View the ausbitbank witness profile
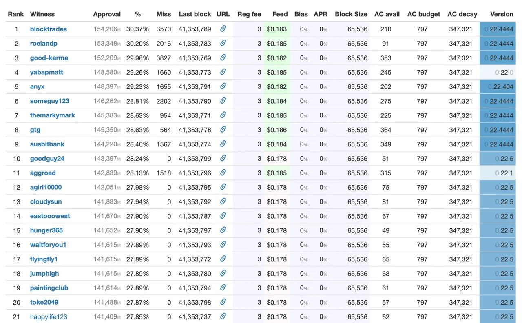 click(x=47, y=144)
